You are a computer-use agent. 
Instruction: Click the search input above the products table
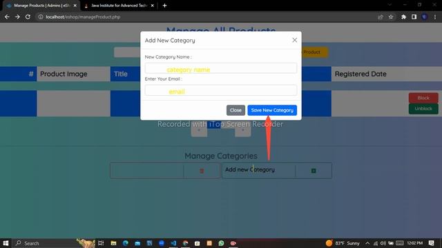click(127, 52)
